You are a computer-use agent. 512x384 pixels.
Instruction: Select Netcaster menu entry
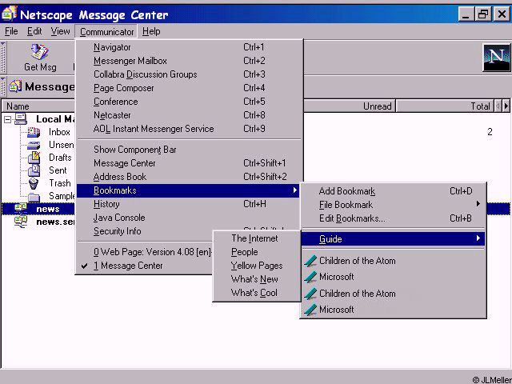click(189, 115)
